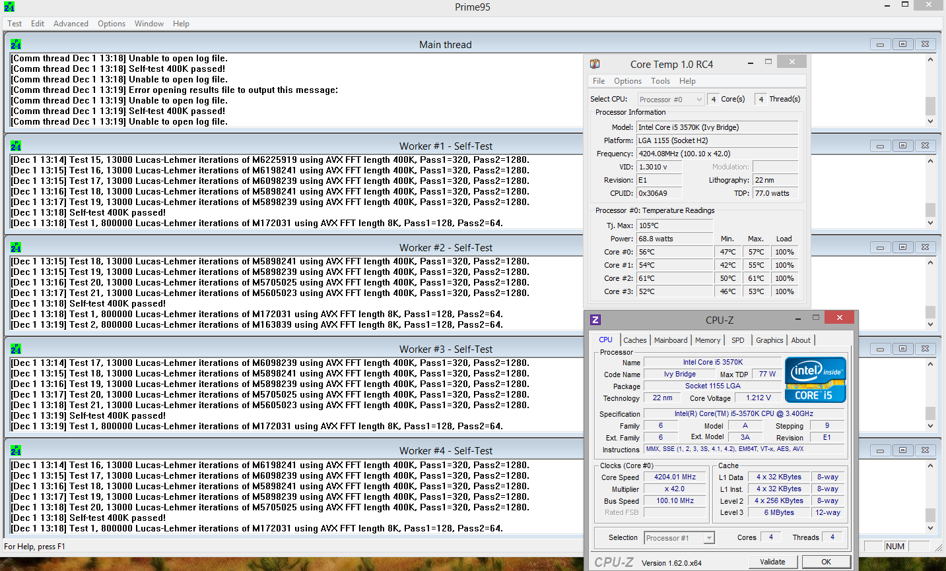
Task: Open Prime95's Options menu
Action: (x=112, y=24)
